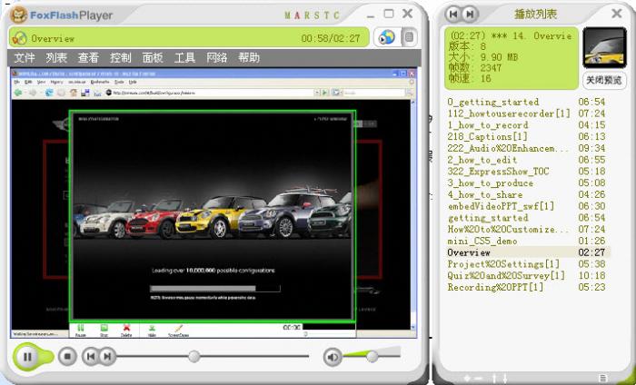Mute audio with the speaker icon

(333, 357)
